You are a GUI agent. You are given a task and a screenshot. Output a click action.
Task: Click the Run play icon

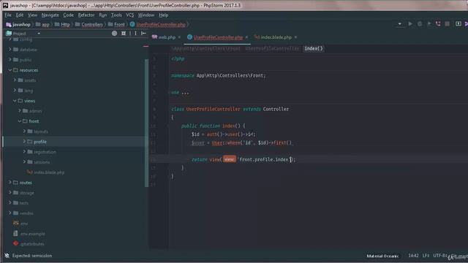[x=410, y=24]
